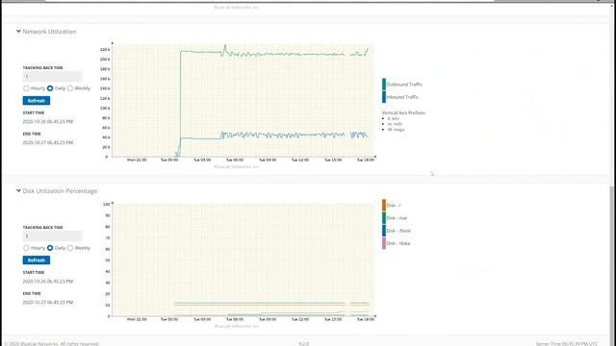
Task: Click 'Tue 18:00' on the disk chart axis
Action: point(366,319)
